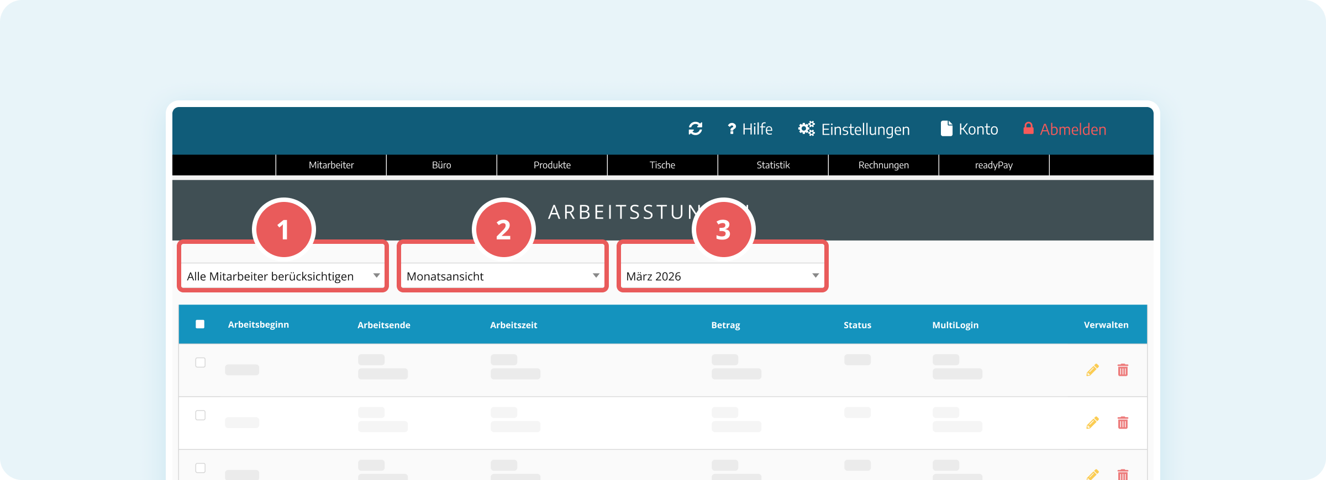1326x480 pixels.
Task: Click the Arbeitsende column header
Action: 384,325
